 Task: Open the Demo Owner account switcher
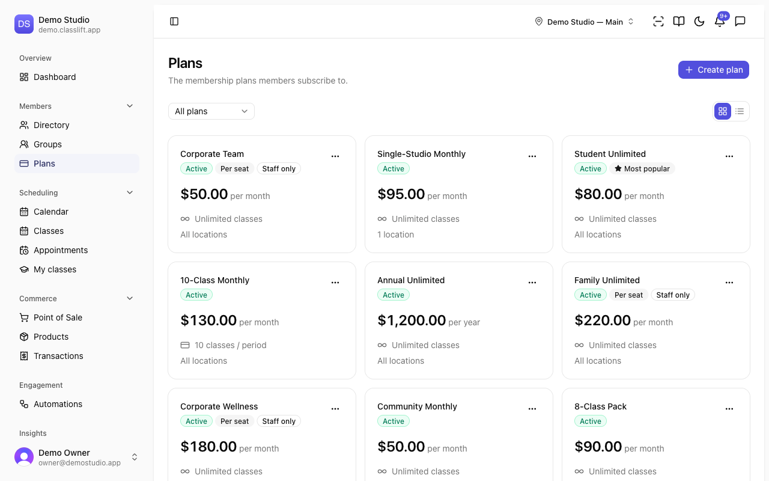(77, 457)
